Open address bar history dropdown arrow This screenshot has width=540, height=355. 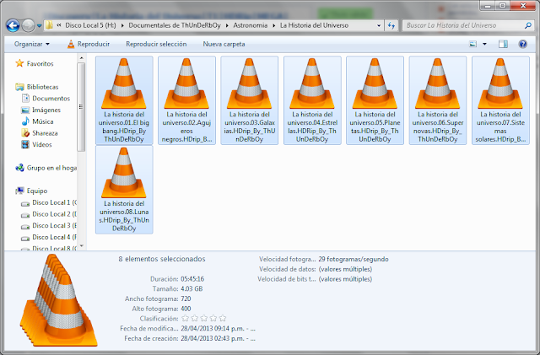(x=379, y=25)
